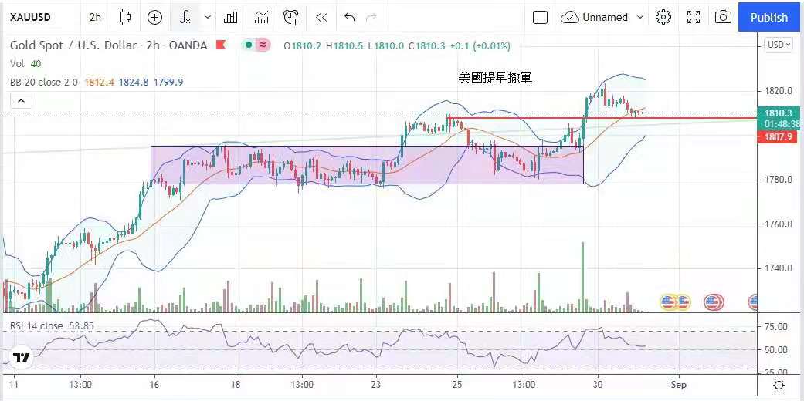Take a chart snapshot with the camera icon
The width and height of the screenshot is (804, 401).
pos(723,17)
